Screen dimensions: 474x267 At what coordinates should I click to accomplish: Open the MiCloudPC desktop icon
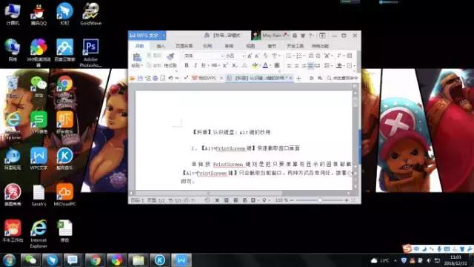[x=64, y=195]
